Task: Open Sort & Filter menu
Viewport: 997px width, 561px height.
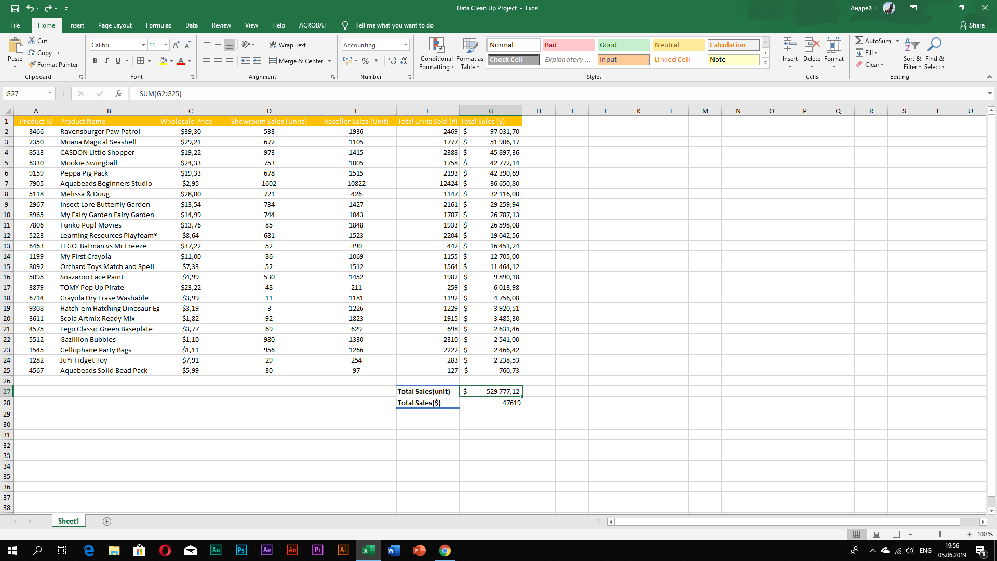Action: (x=912, y=54)
